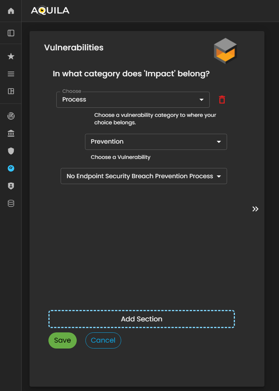Image resolution: width=279 pixels, height=391 pixels.
Task: Click the database cylinder icon
Action: click(x=11, y=203)
